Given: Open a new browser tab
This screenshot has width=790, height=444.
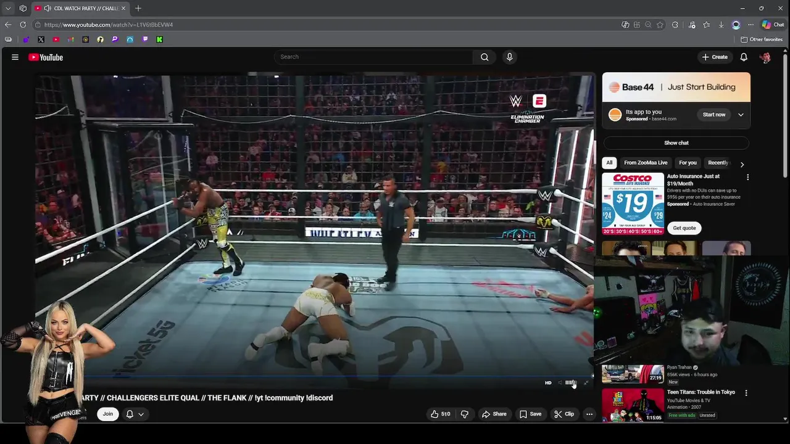Looking at the screenshot, I should 138,8.
